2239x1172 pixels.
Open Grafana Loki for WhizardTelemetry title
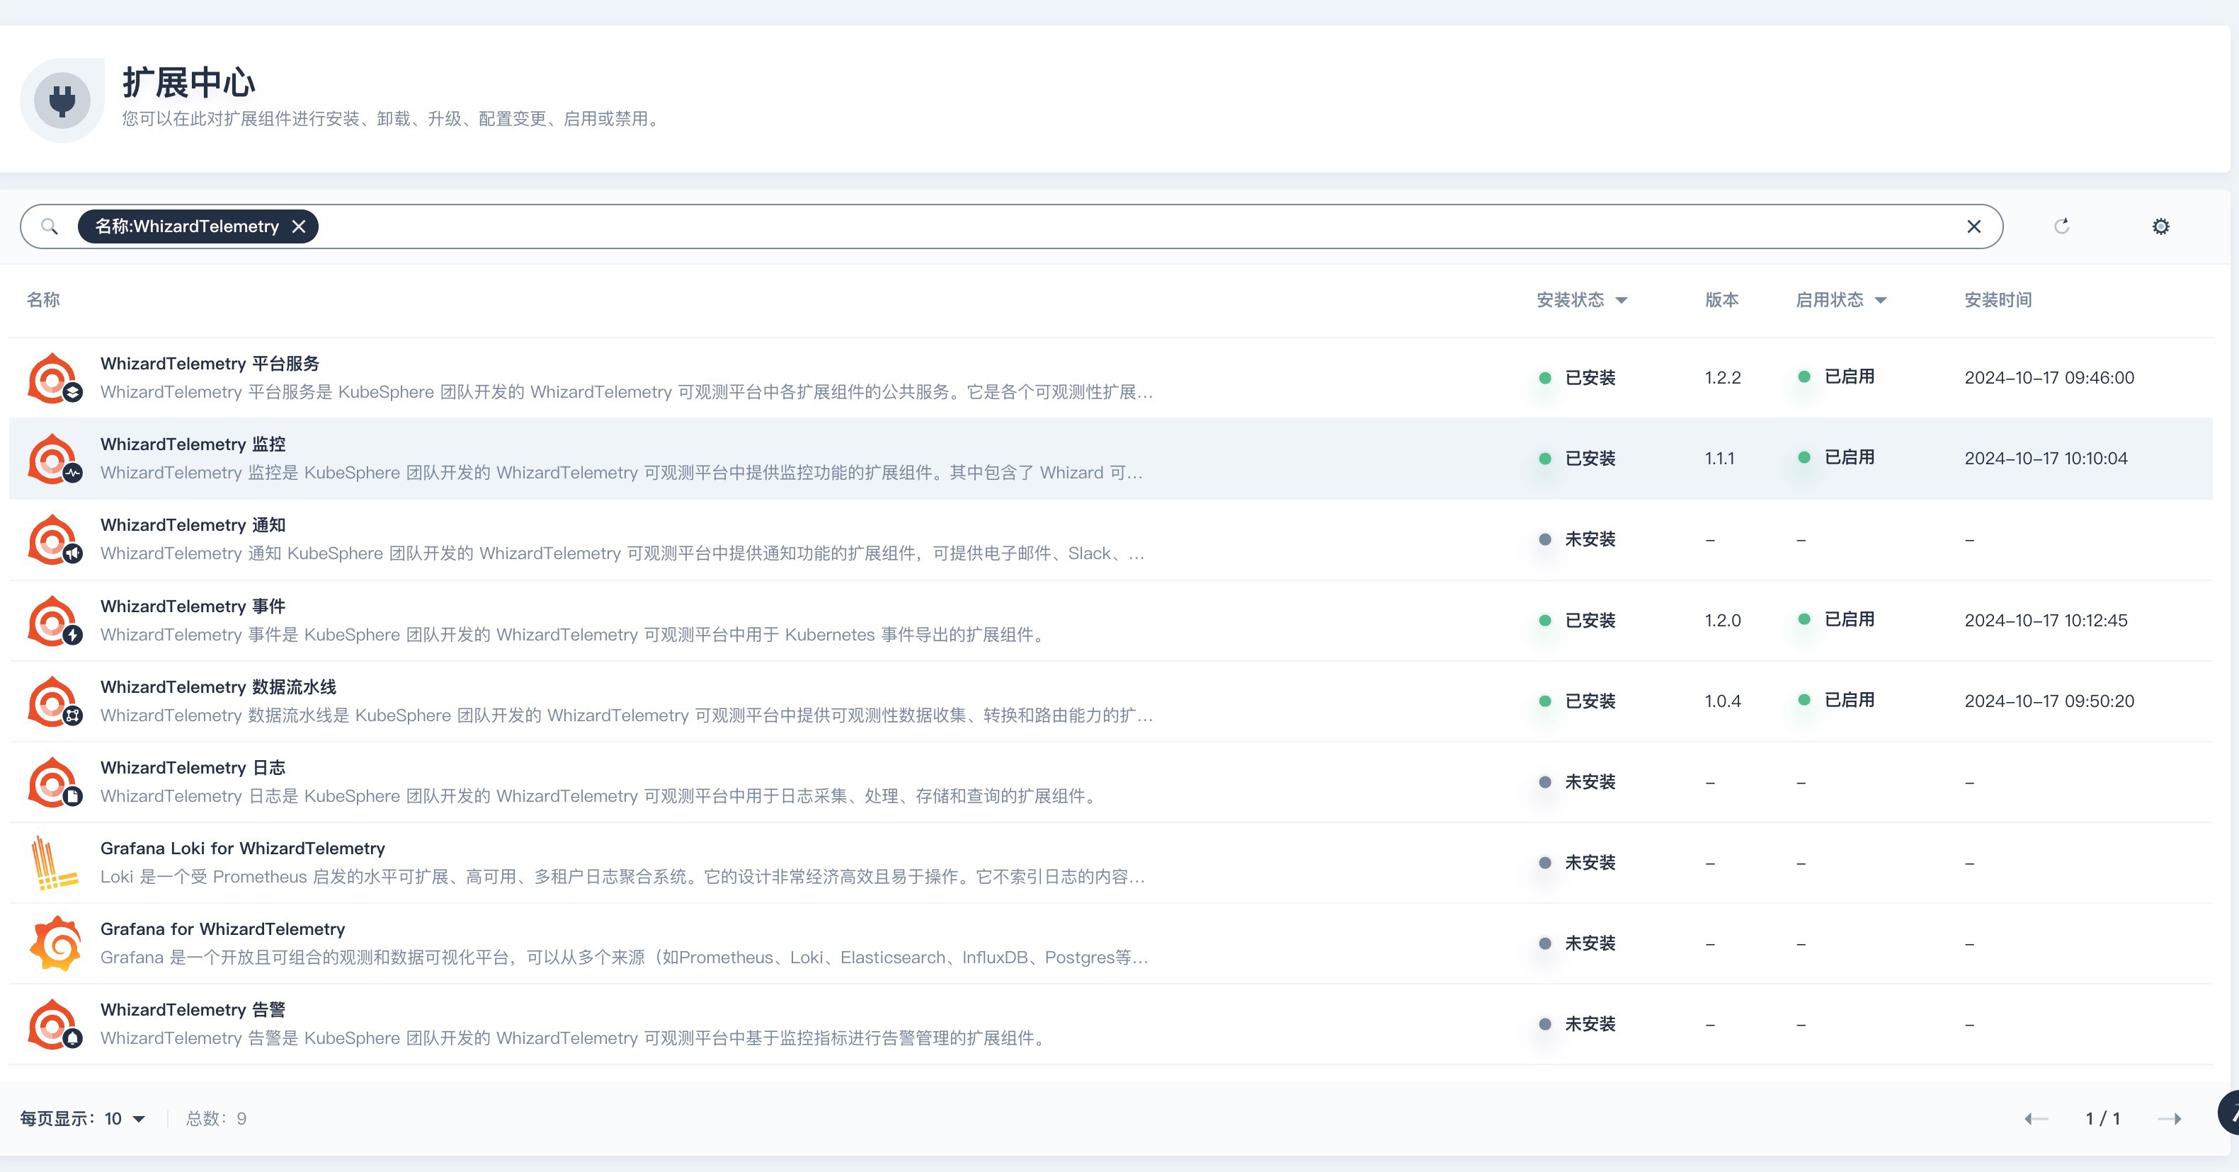pyautogui.click(x=242, y=849)
